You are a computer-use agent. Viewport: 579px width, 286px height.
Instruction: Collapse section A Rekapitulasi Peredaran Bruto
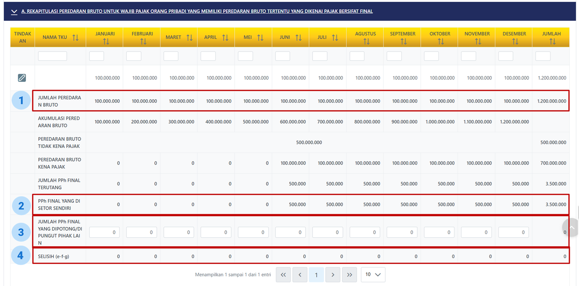(x=14, y=12)
